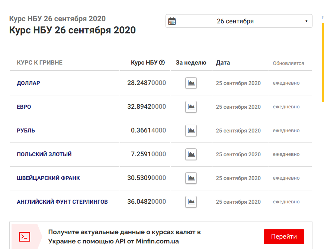The image size is (324, 249).
Task: Click the КУРС К ГРИВНЕ column header
Action: point(39,62)
